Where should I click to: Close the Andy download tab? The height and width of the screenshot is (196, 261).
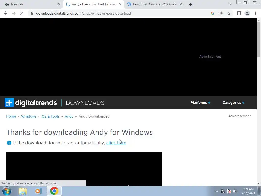(120, 4)
